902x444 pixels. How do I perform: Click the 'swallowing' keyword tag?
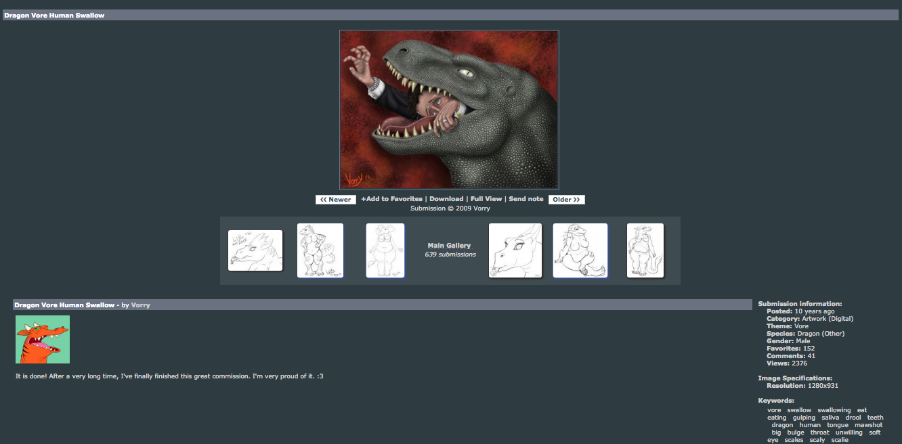pos(834,410)
